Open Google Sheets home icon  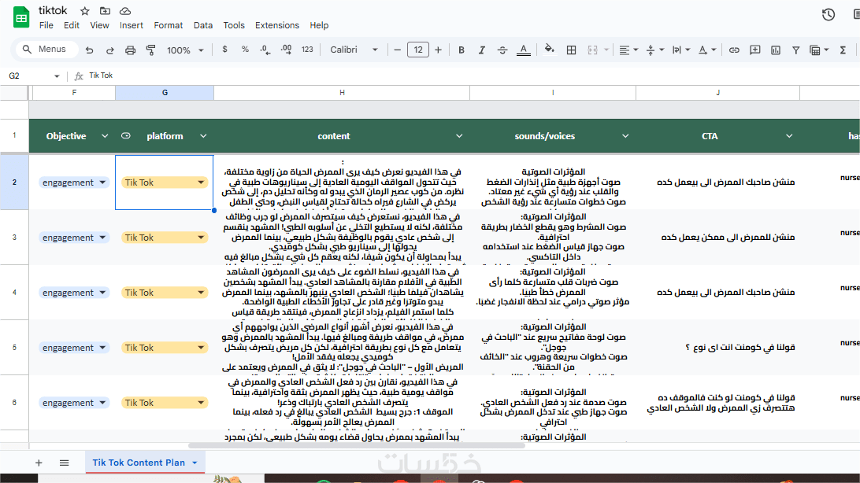[20, 17]
